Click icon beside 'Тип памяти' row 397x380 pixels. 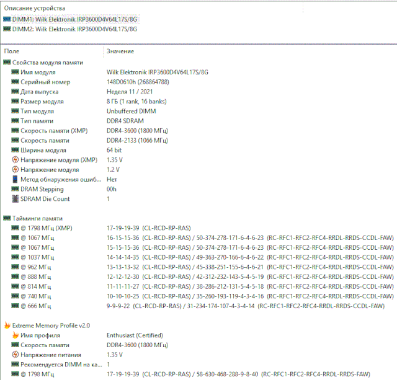coord(15,121)
